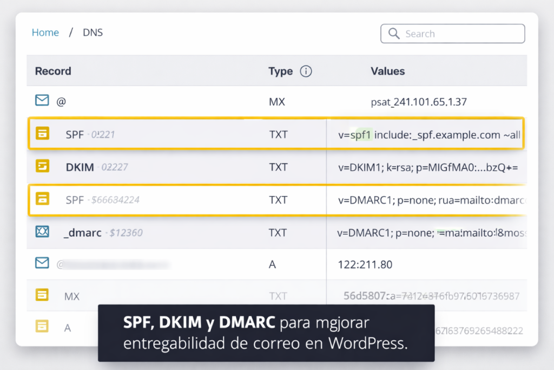Screen dimensions: 554x370
Task: Click the search magnifier icon
Action: tap(393, 33)
